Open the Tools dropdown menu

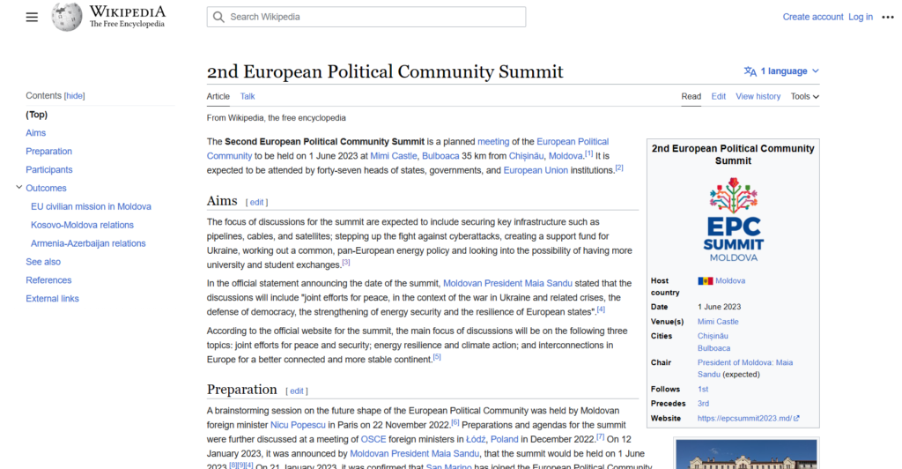805,97
